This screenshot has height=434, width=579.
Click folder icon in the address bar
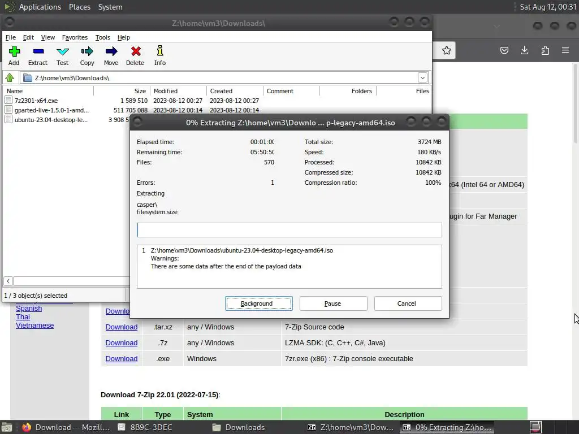(x=27, y=78)
